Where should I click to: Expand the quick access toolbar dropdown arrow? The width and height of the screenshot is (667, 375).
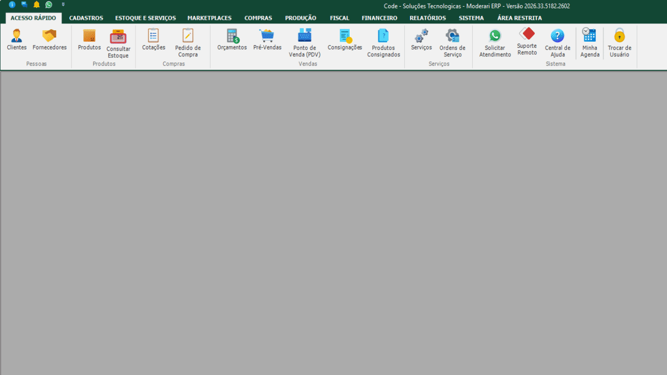tap(63, 5)
